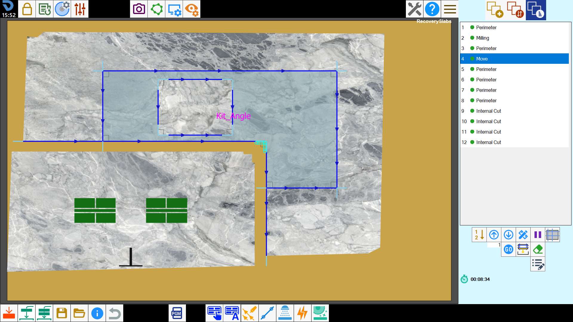Click the save floppy disk icon
The width and height of the screenshot is (573, 322).
click(x=62, y=313)
